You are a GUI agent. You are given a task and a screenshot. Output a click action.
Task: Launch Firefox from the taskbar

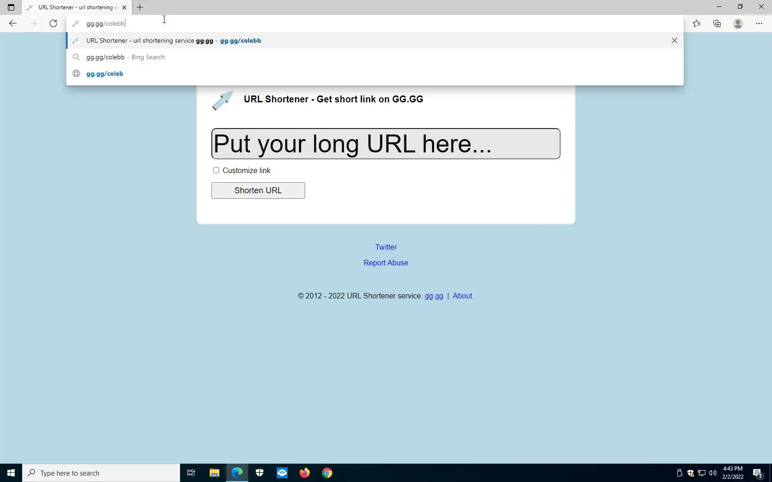click(305, 473)
